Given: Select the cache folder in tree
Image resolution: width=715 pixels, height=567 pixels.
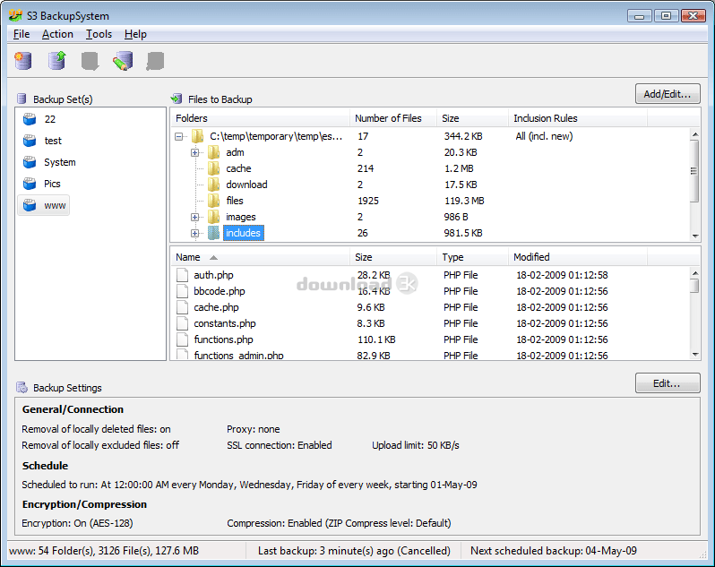Looking at the screenshot, I should tap(237, 168).
